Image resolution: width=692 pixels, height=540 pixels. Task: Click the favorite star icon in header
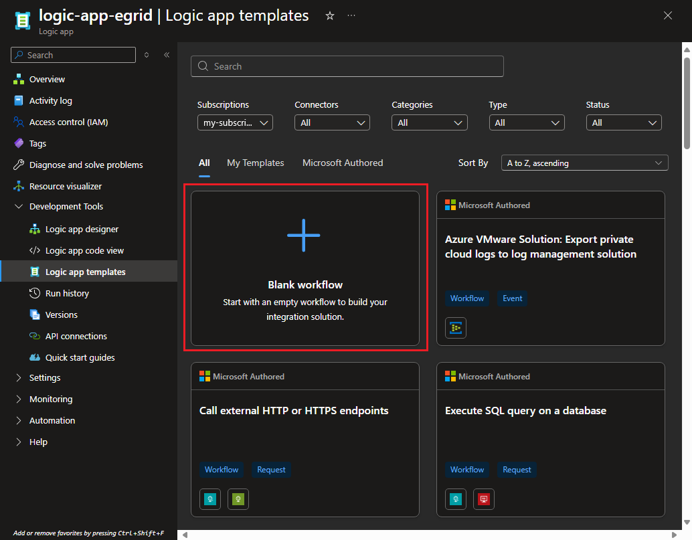330,16
